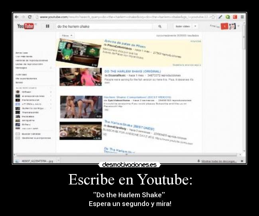Click the horizontal scrollbar right arrow

[x=240, y=155]
